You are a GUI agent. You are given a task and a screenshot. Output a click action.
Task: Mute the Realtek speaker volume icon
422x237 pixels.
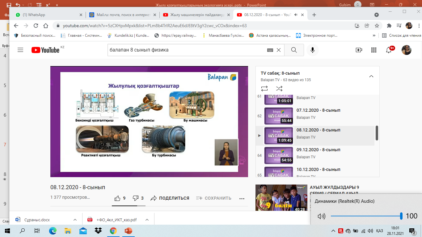[x=321, y=216]
